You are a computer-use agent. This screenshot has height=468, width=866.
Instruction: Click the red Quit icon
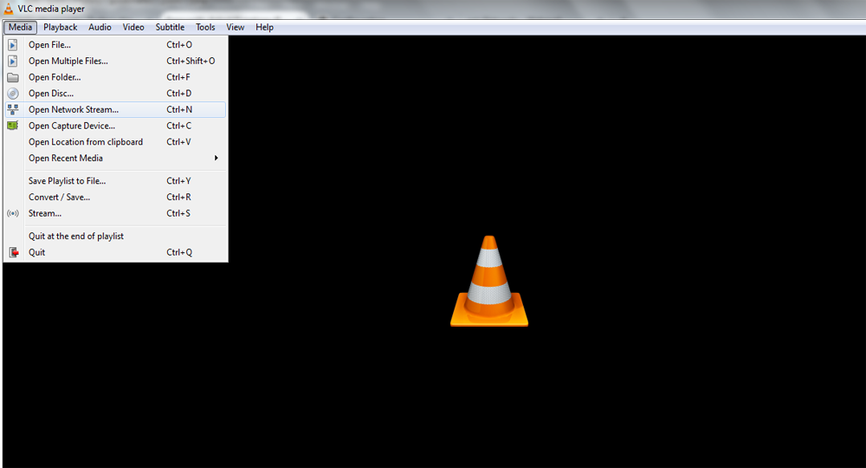(14, 252)
